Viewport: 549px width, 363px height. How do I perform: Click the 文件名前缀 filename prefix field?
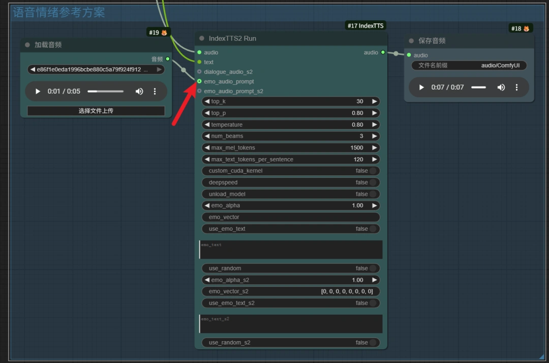pos(469,66)
